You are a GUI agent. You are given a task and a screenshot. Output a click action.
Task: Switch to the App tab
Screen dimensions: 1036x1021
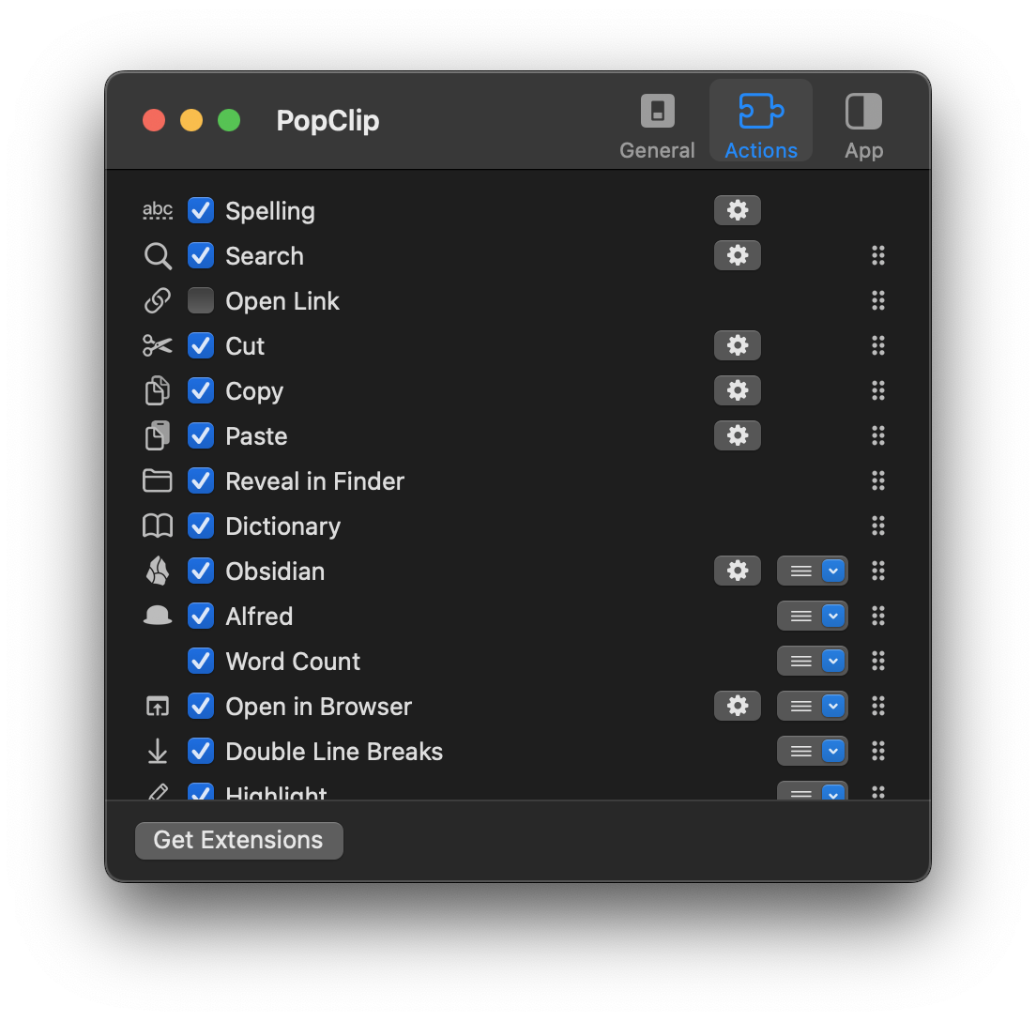863,127
